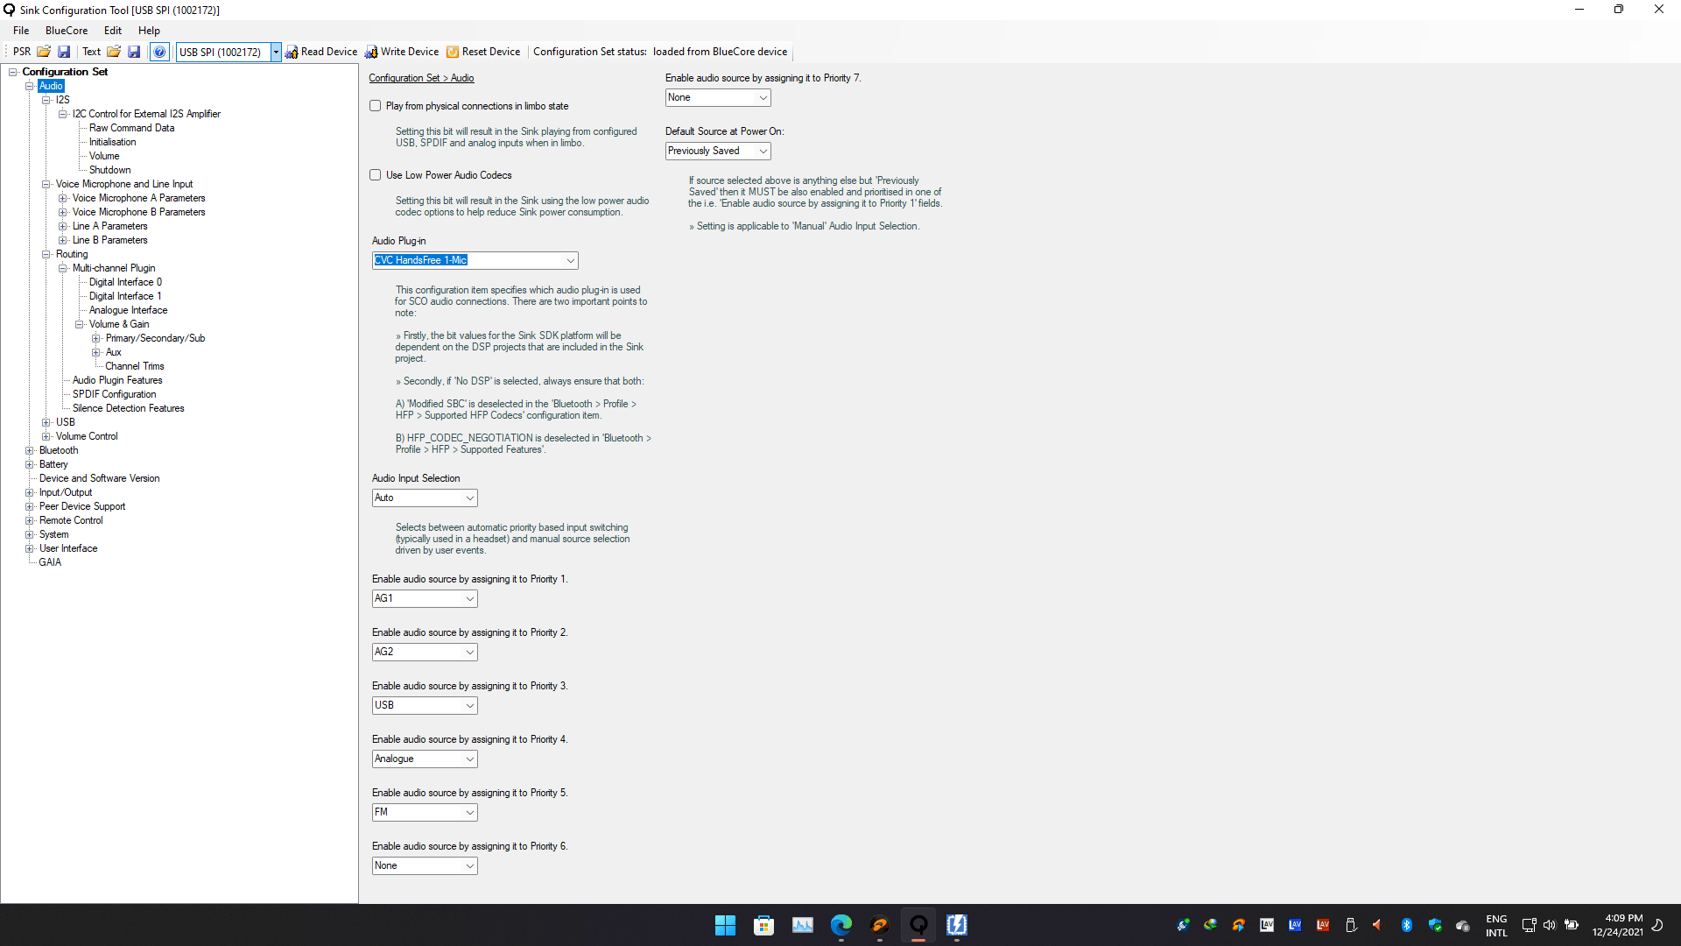Click OneDrive paused cloud tray icon
Viewport: 1681px width, 946px height.
pyautogui.click(x=1463, y=925)
